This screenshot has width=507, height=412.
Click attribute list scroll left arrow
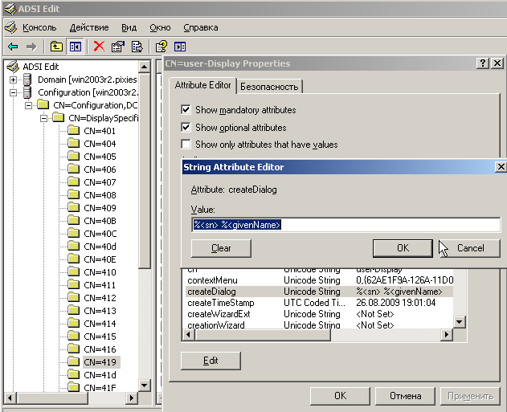tap(189, 334)
